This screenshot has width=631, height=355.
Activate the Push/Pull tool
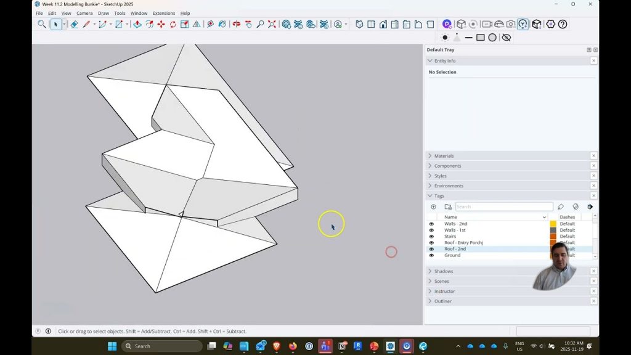(x=137, y=25)
